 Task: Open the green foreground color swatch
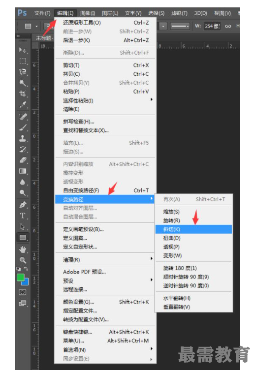21,277
